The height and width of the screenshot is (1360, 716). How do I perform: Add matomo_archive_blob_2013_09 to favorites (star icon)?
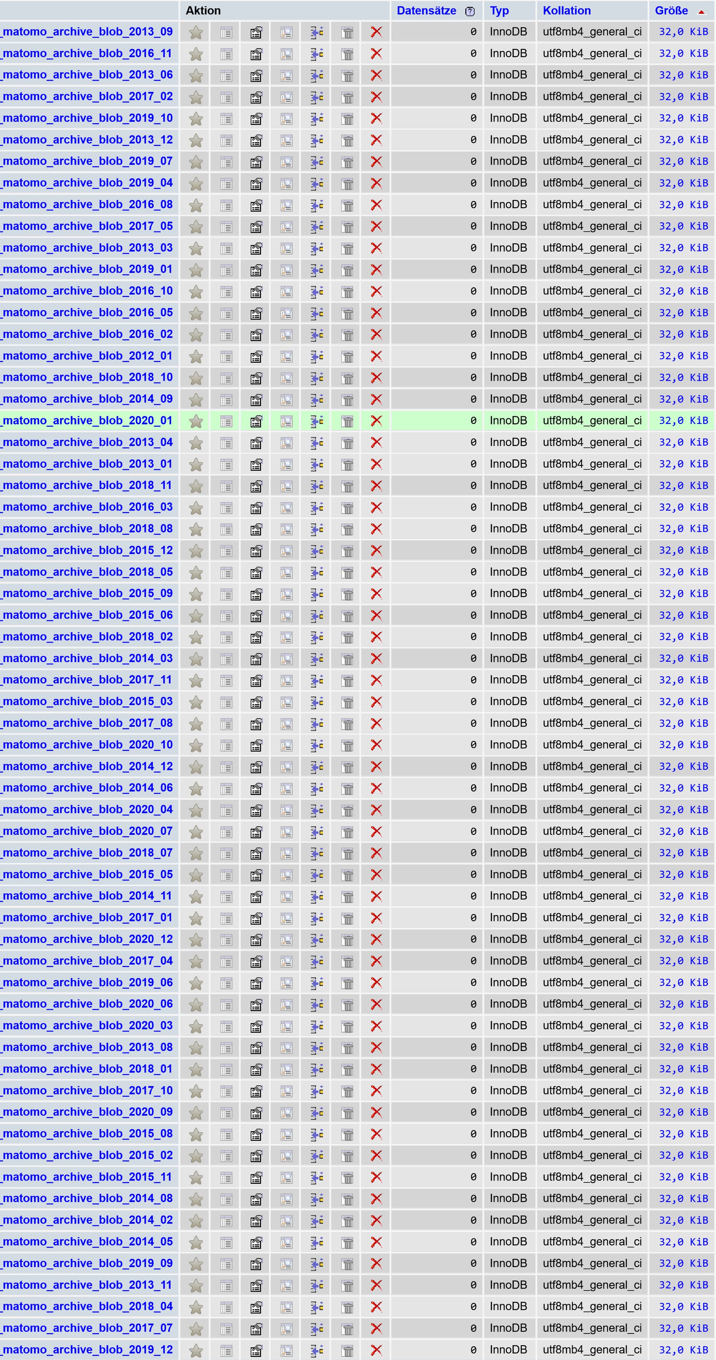pyautogui.click(x=196, y=32)
